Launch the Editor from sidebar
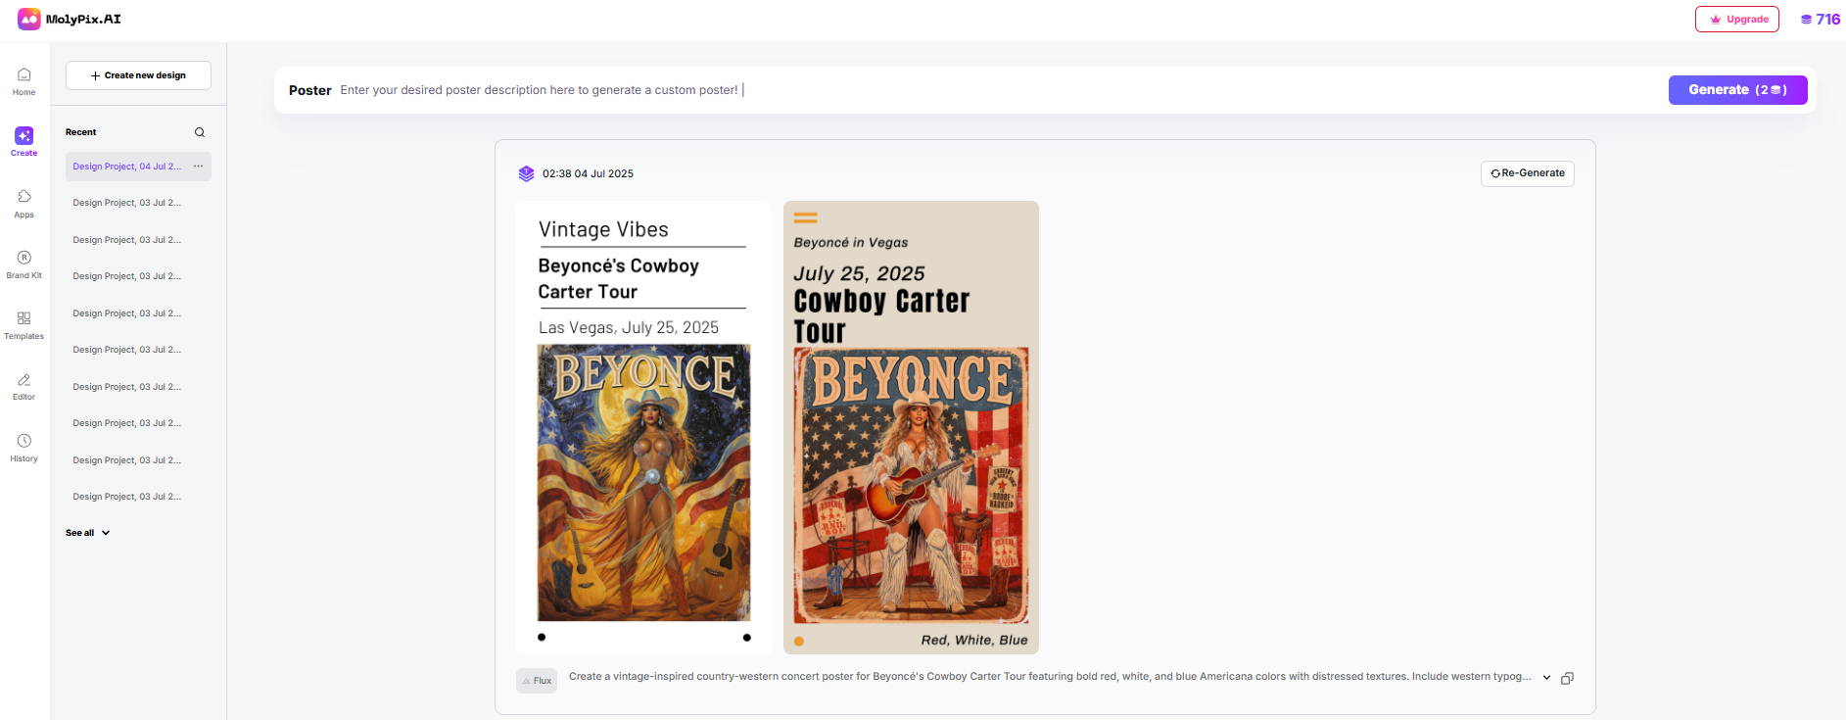The height and width of the screenshot is (720, 1846). click(24, 386)
